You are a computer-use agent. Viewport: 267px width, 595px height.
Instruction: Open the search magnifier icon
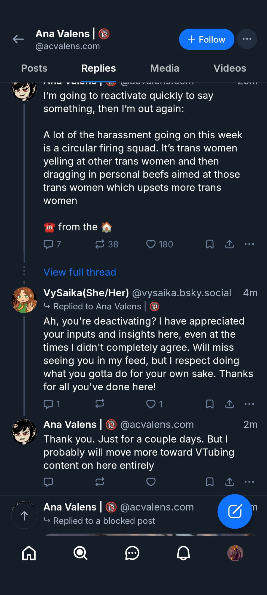(80, 553)
